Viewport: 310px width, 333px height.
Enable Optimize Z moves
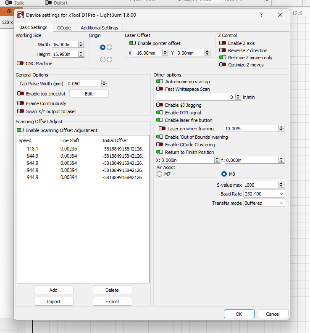223,65
